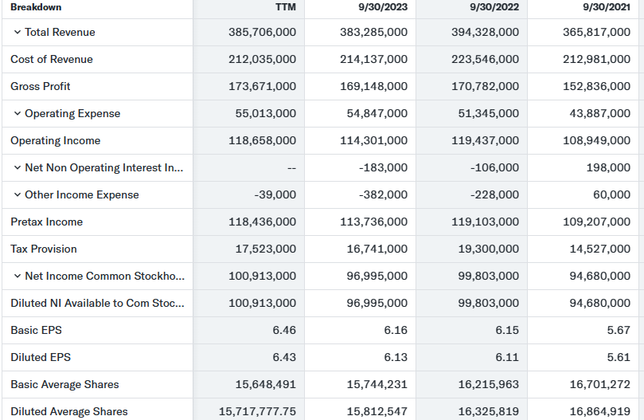Click the Total Revenue label
The width and height of the screenshot is (644, 420).
pos(60,32)
